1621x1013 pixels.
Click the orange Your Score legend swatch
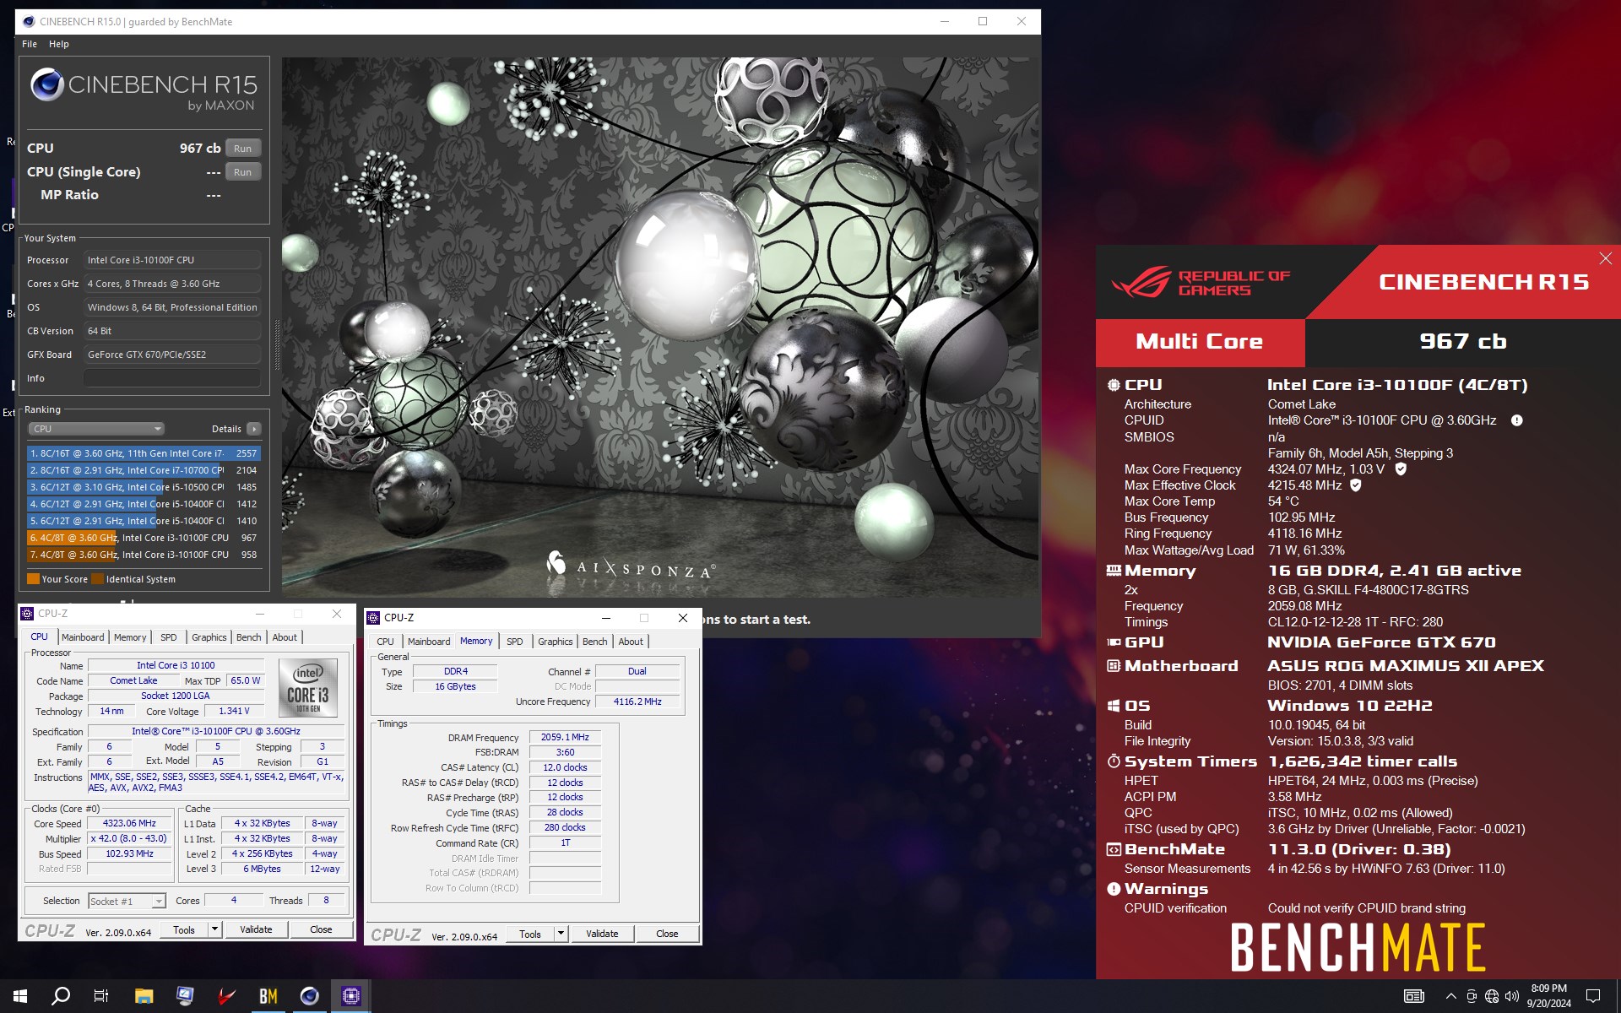[x=33, y=579]
